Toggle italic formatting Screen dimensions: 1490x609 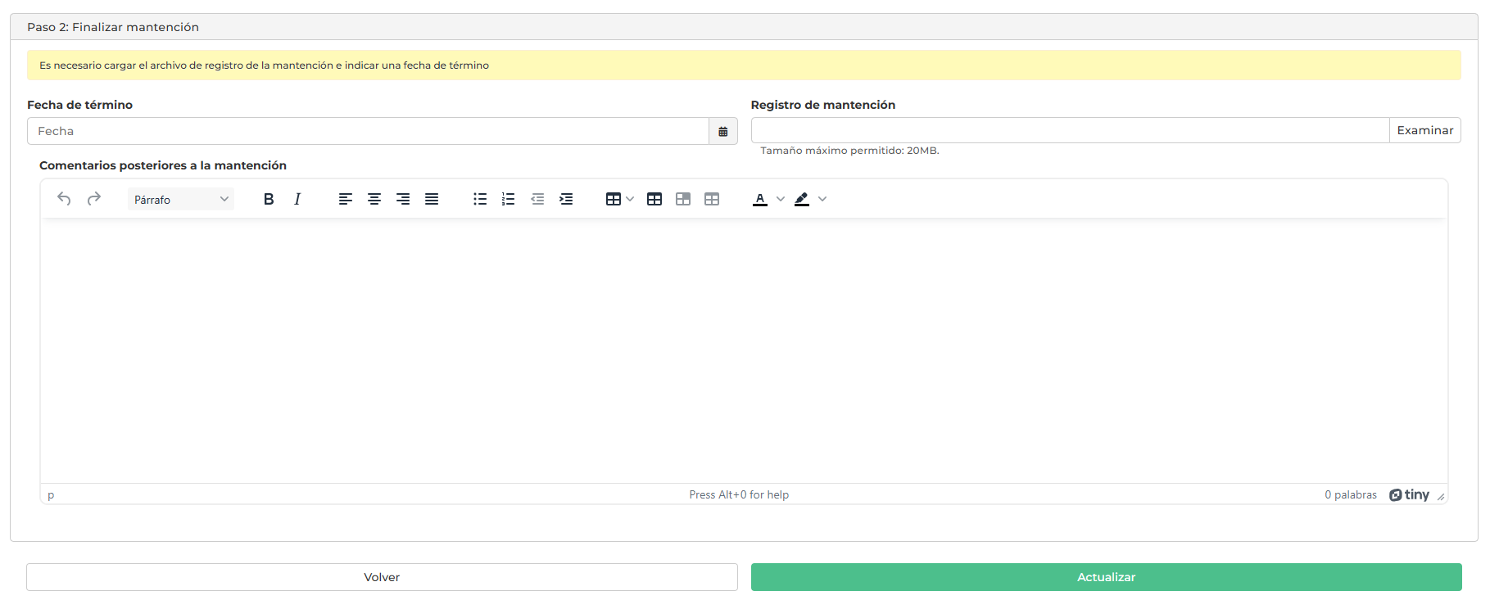click(297, 199)
